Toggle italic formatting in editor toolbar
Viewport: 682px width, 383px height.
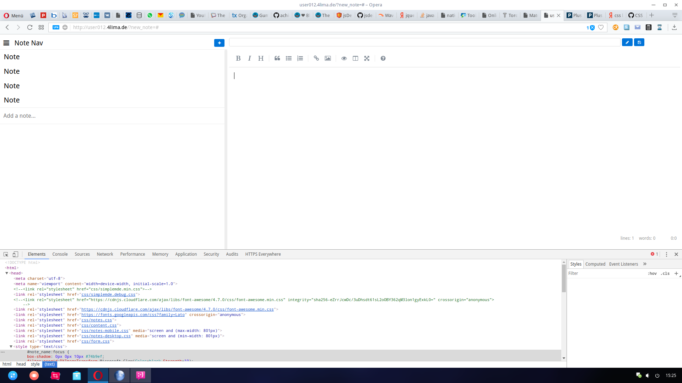pyautogui.click(x=250, y=59)
